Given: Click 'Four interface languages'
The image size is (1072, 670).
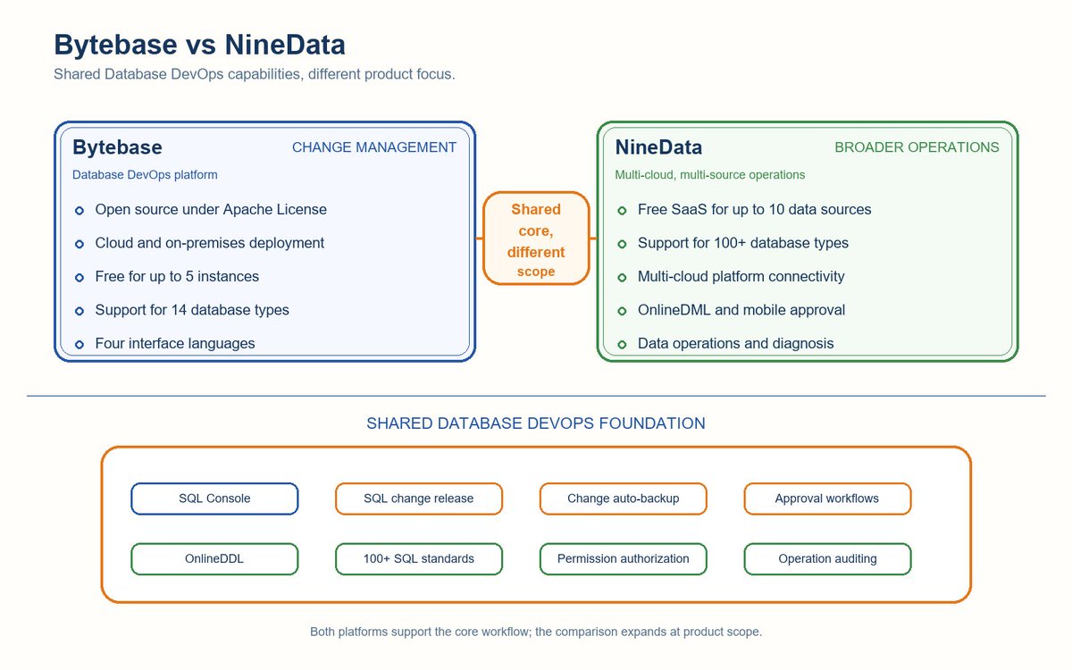Looking at the screenshot, I should 175,344.
